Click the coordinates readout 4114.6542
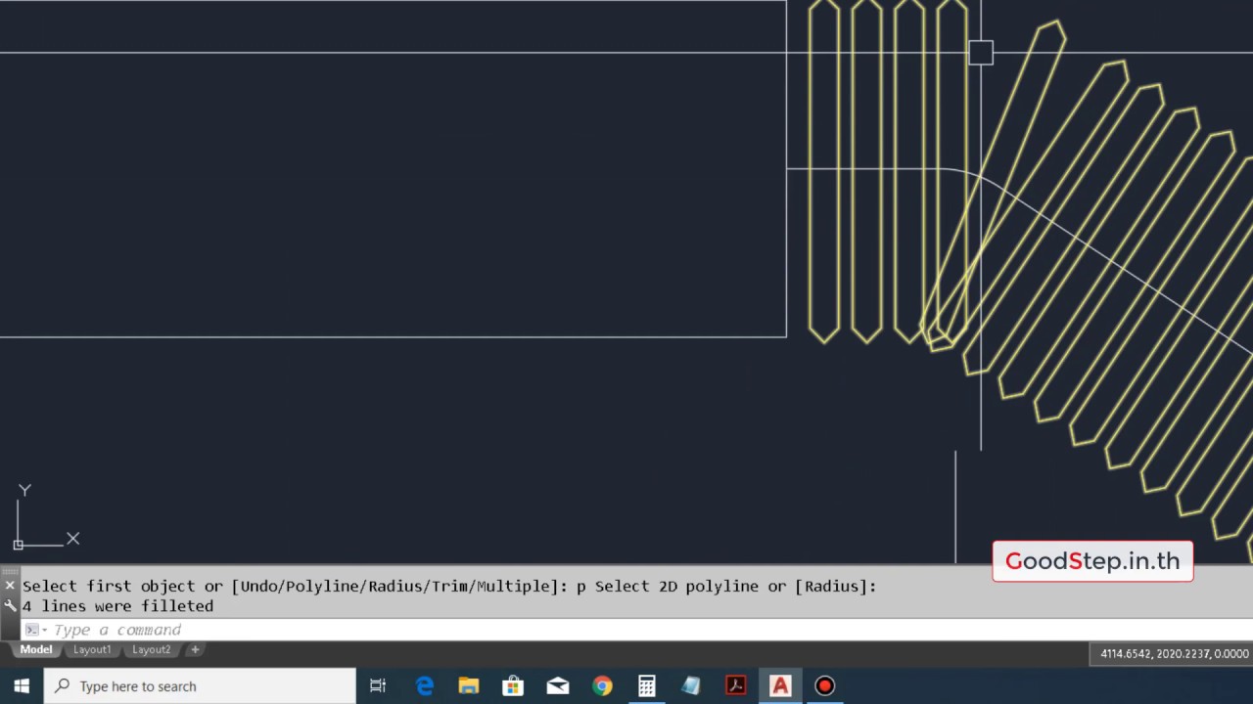Screen dimensions: 1253x704 pos(1175,654)
